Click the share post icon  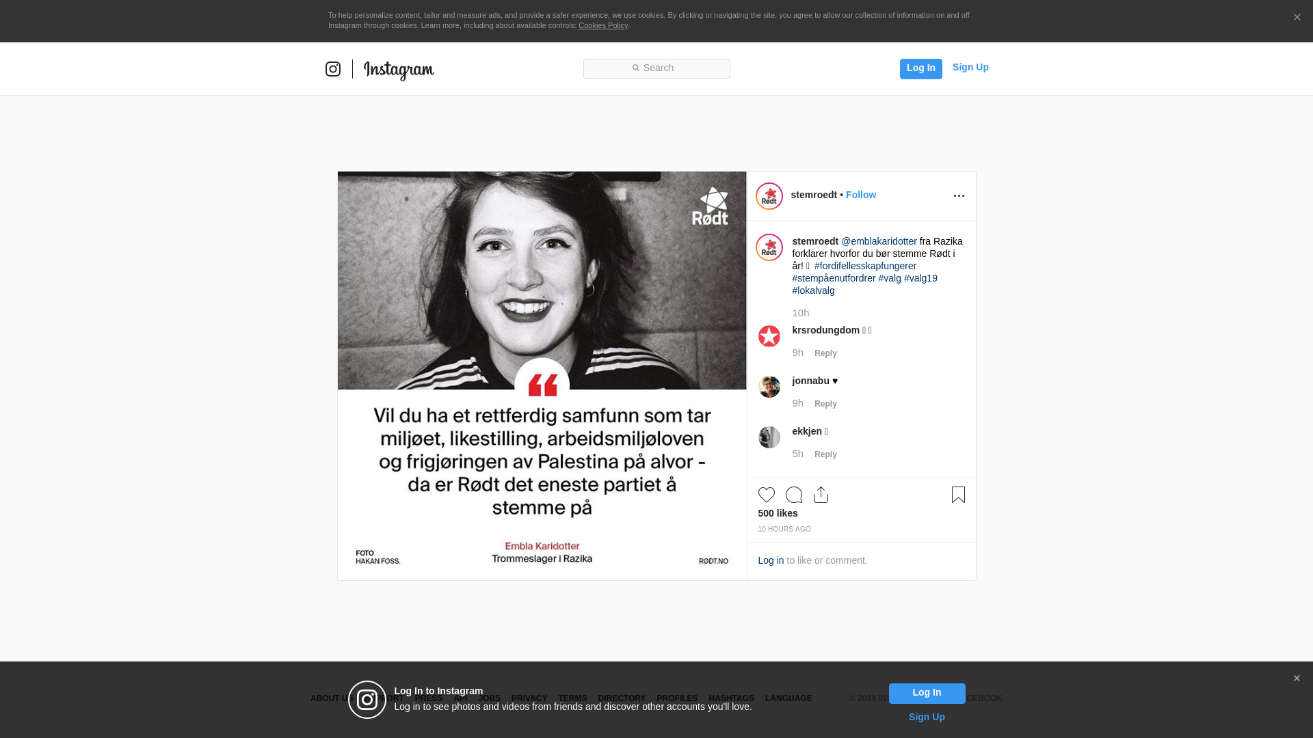click(821, 495)
